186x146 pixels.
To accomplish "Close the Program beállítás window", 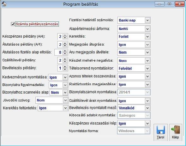I will pos(180,4).
